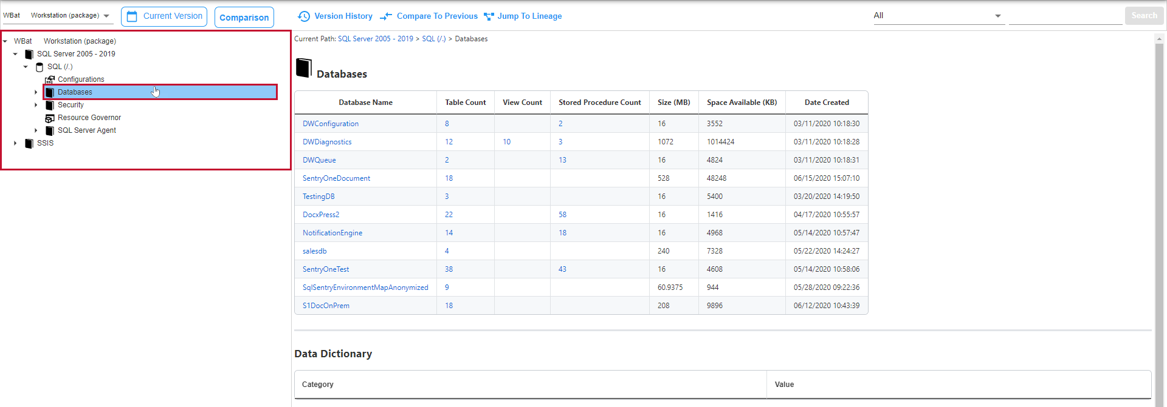Open the WBat Workstation package dropdown
The width and height of the screenshot is (1167, 407).
(x=57, y=16)
